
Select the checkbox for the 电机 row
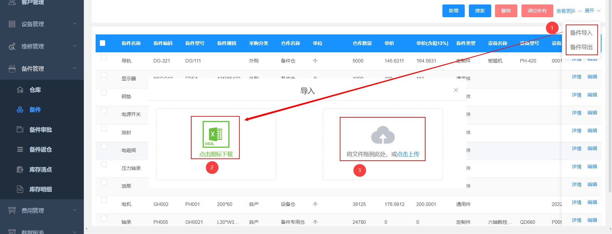tap(104, 200)
